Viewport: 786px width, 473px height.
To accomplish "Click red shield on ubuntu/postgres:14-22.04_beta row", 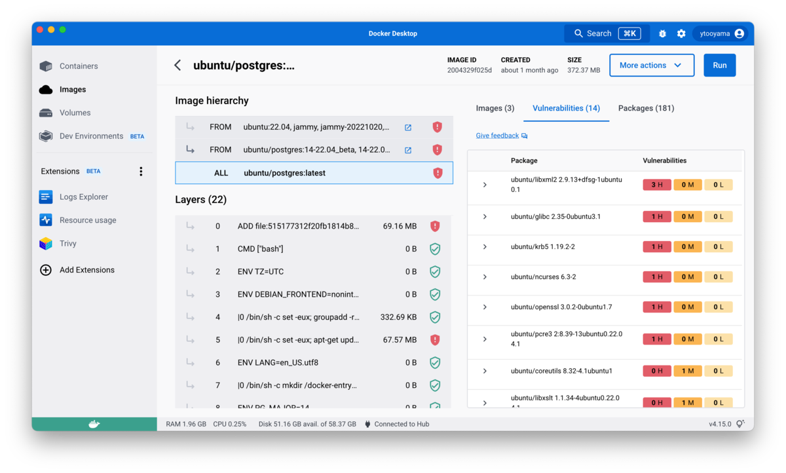I will coord(438,150).
